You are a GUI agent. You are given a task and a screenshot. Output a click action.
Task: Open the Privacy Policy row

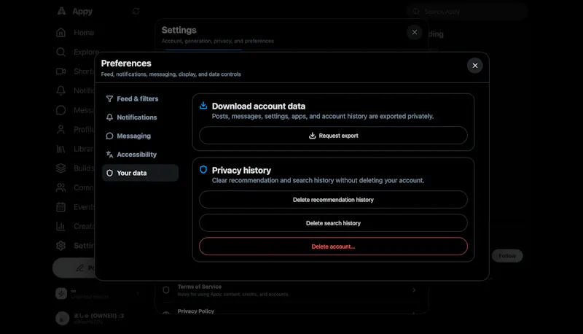[291, 311]
